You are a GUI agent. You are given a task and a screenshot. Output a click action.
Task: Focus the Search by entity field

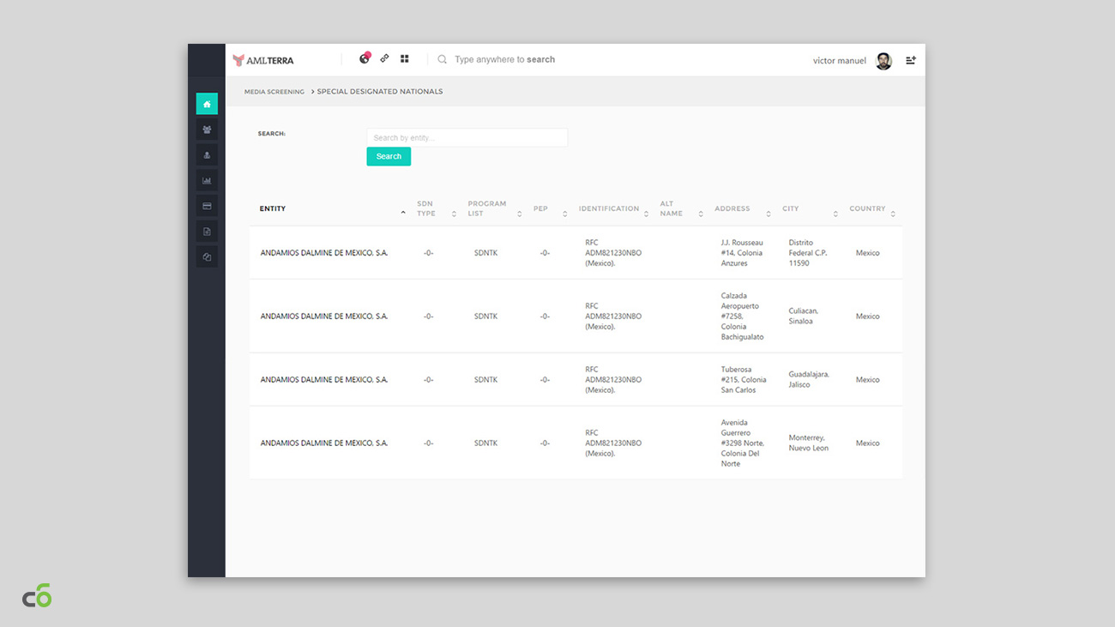point(467,137)
